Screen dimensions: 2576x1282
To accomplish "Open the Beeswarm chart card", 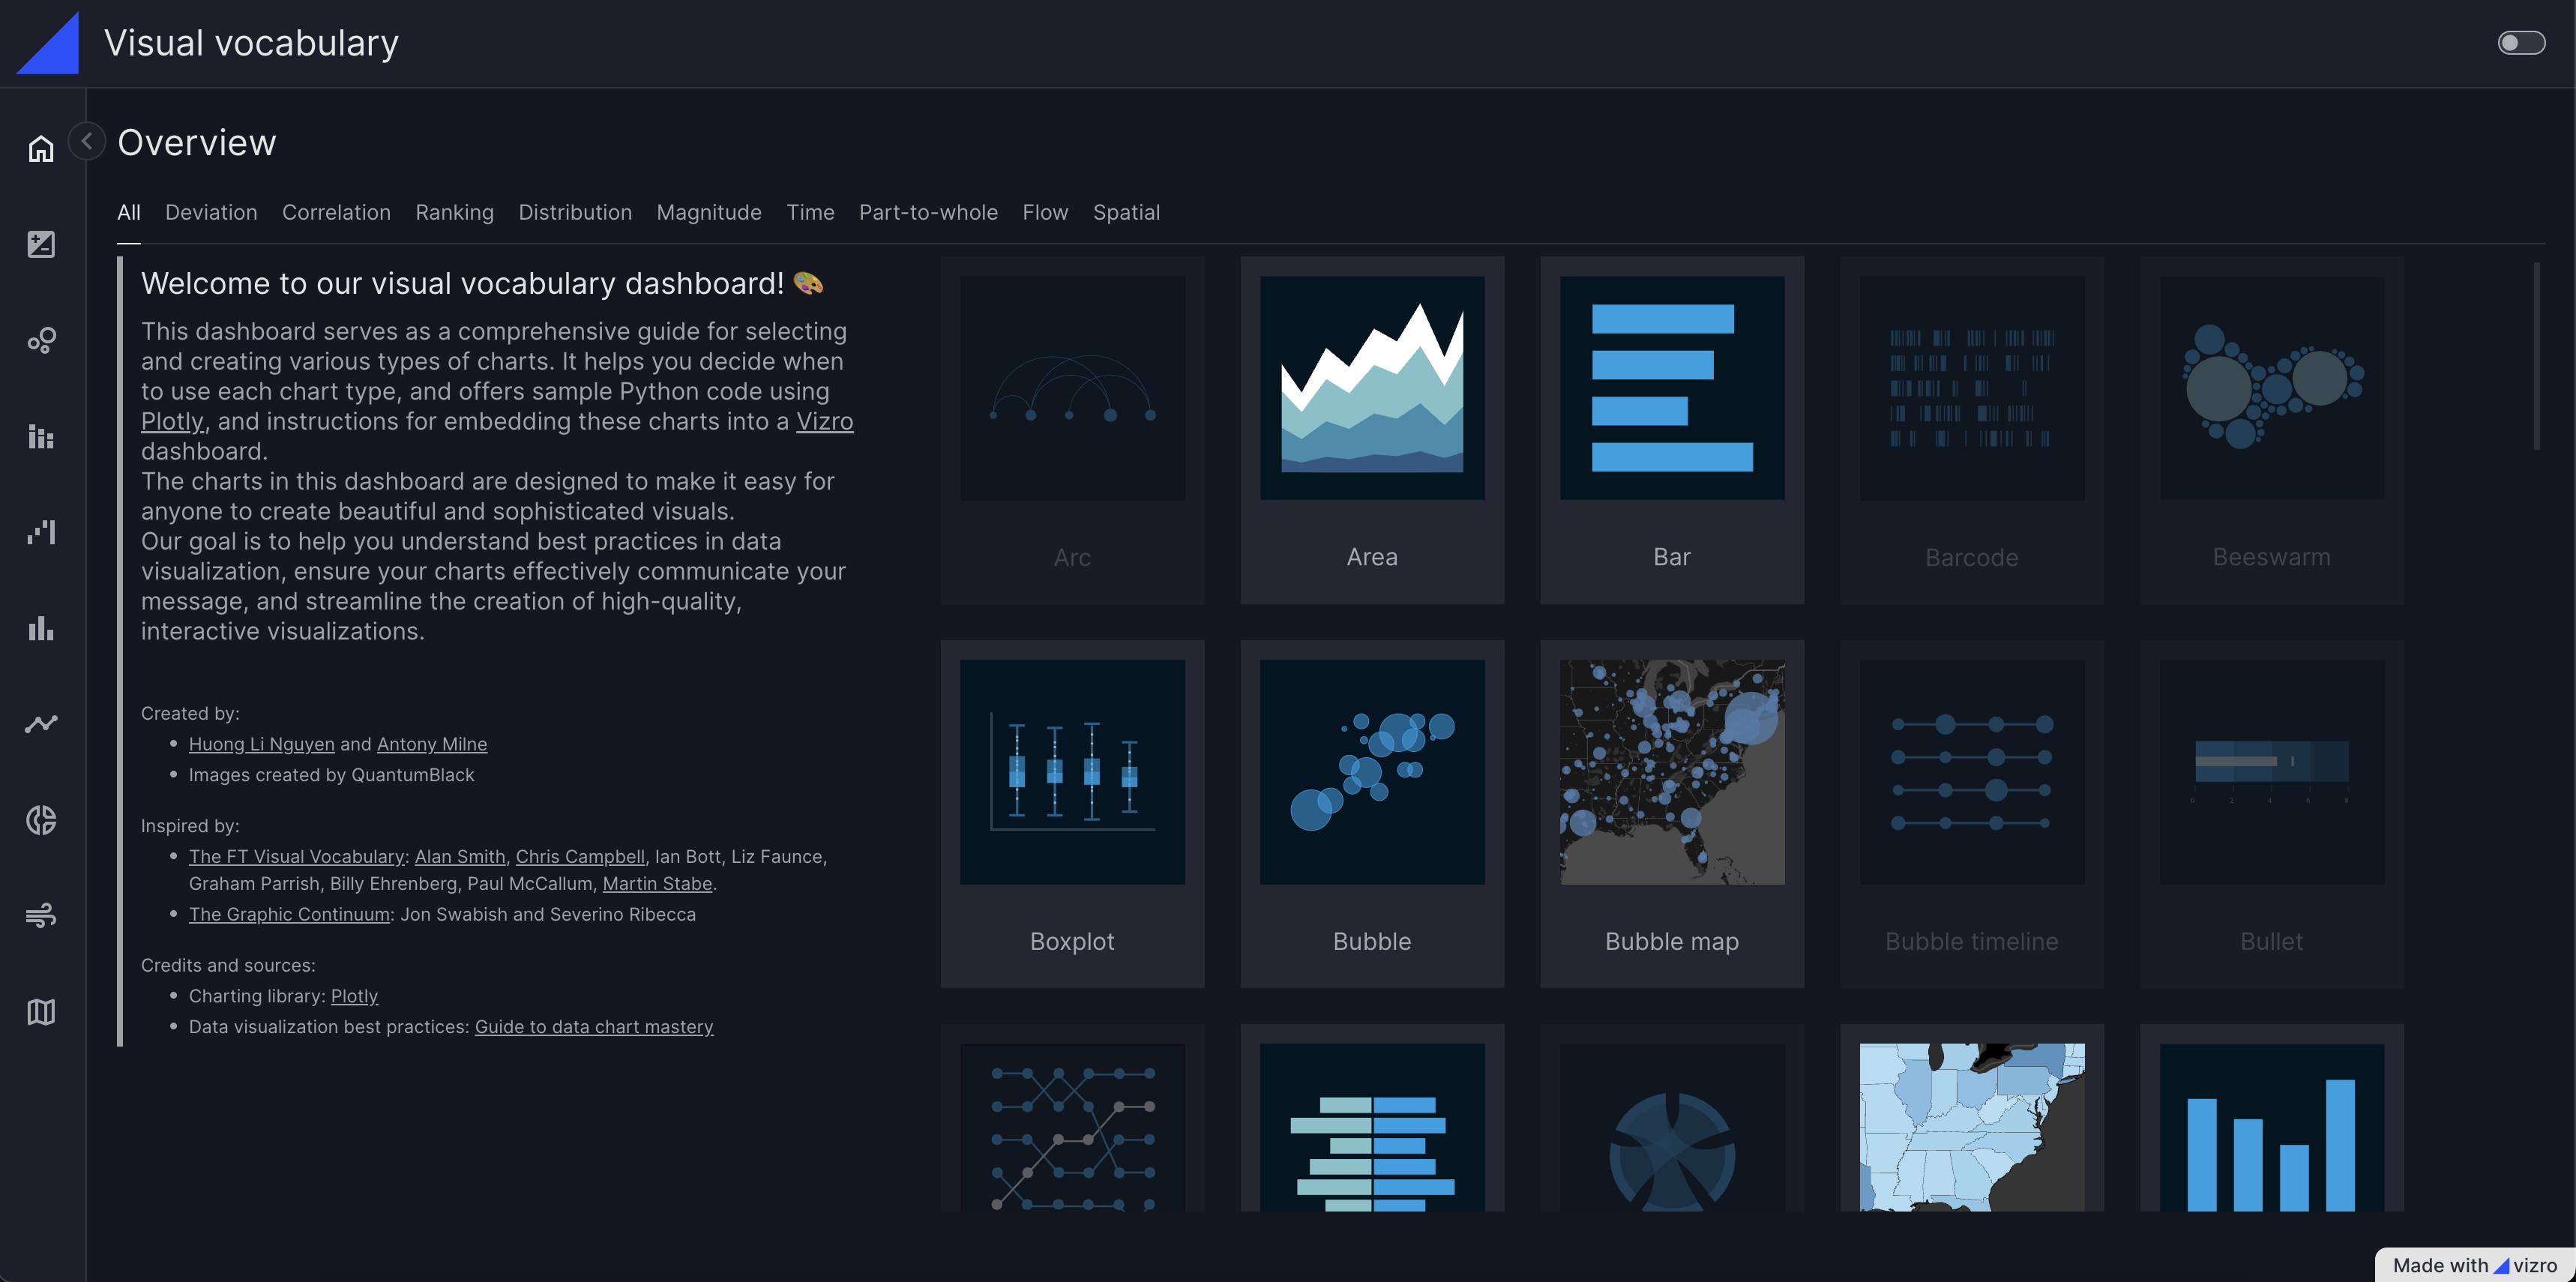I will [x=2272, y=430].
